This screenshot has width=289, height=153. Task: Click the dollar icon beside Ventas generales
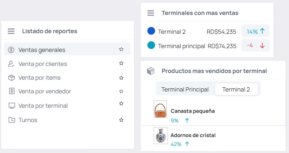point(11,50)
